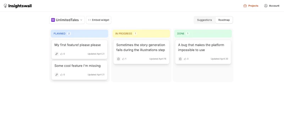Click 'Updated April 20' date text
The height and width of the screenshot is (128, 284).
(x=219, y=59)
